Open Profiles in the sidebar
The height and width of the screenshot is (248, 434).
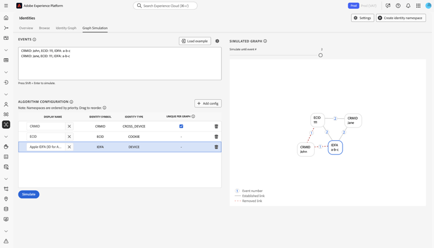[6, 104]
